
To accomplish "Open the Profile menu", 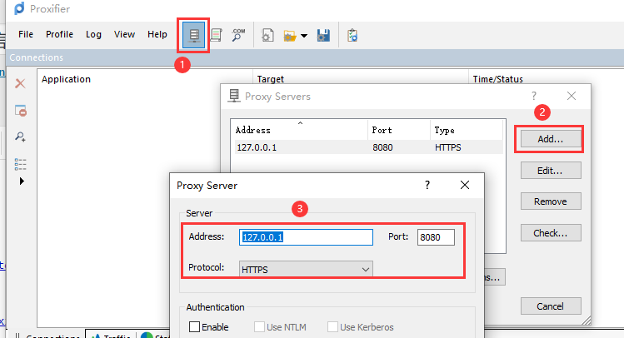I will [59, 35].
